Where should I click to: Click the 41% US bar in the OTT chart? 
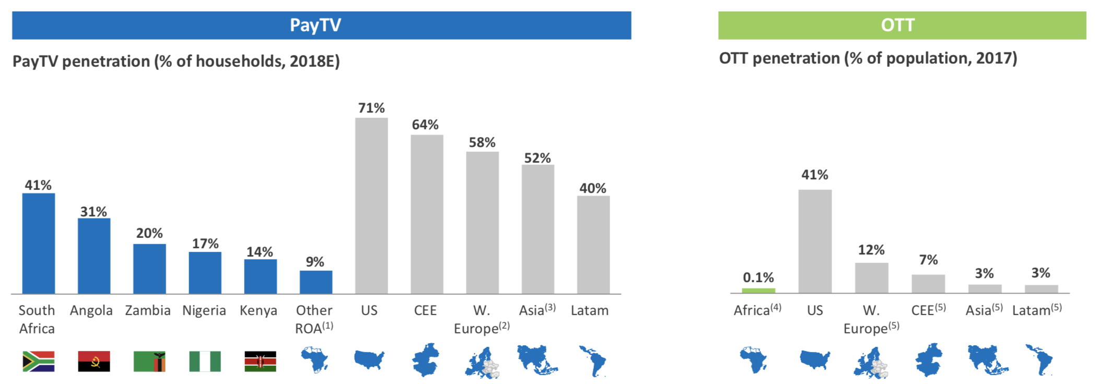click(x=815, y=241)
